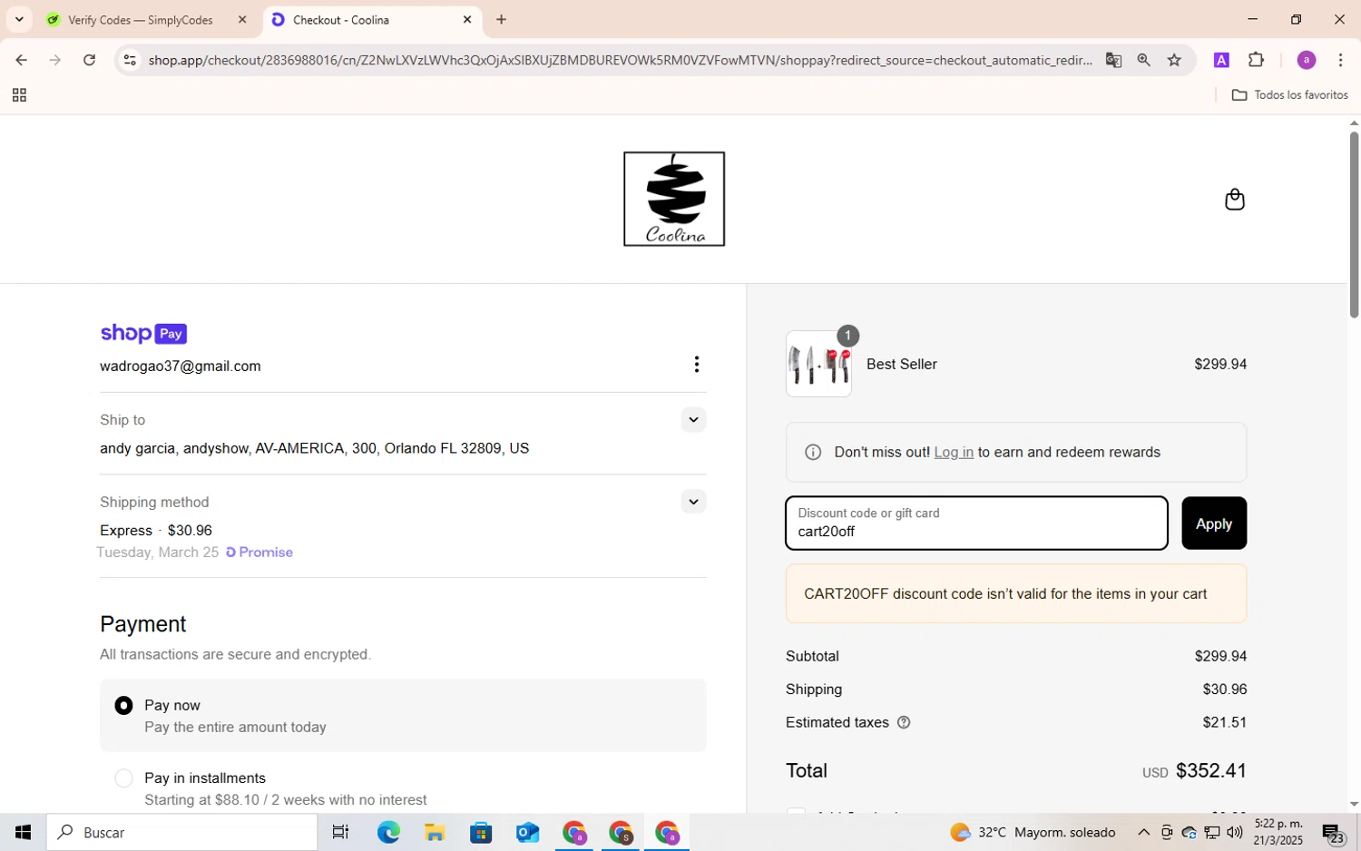Open the tab search dropdown arrow
The image size is (1361, 851).
click(19, 19)
